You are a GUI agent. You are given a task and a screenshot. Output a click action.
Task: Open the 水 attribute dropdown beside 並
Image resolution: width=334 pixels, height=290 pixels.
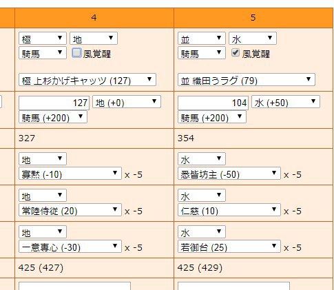(253, 39)
